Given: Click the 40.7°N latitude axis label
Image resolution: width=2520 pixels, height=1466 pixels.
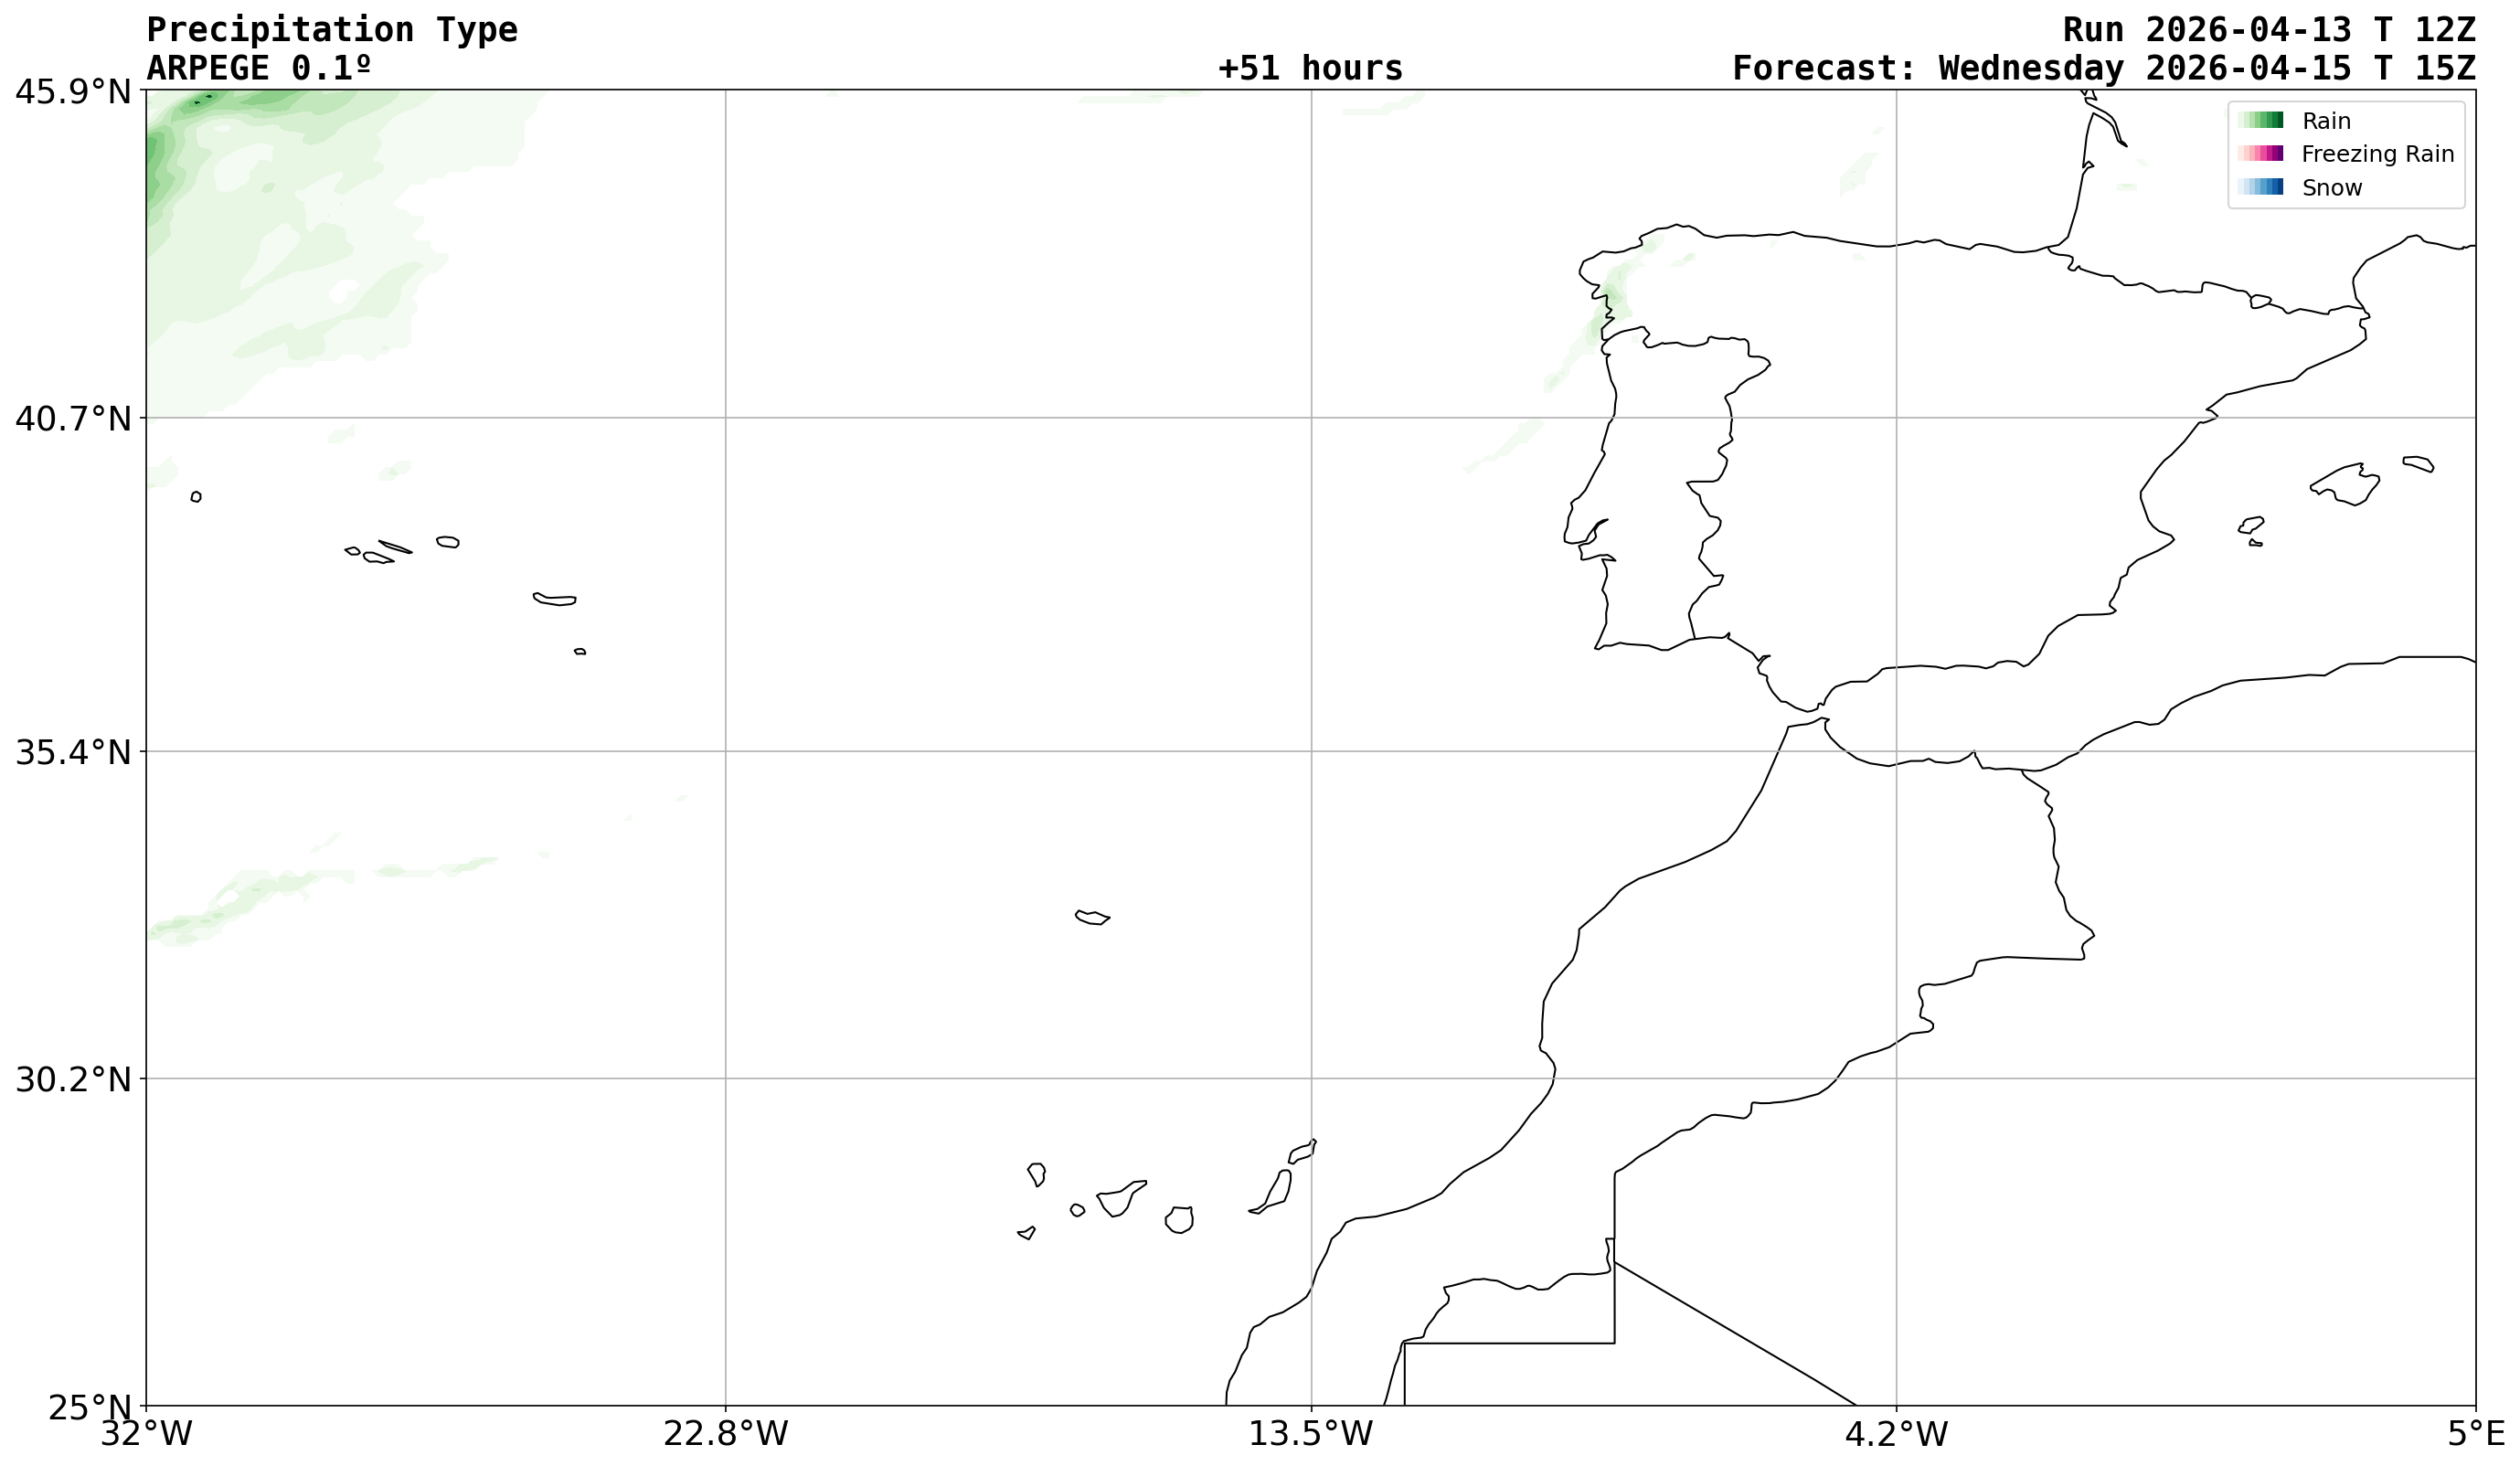Looking at the screenshot, I should 72,418.
